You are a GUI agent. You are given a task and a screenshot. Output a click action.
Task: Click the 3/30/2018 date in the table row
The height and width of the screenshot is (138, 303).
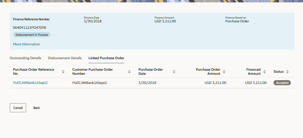coord(147,83)
